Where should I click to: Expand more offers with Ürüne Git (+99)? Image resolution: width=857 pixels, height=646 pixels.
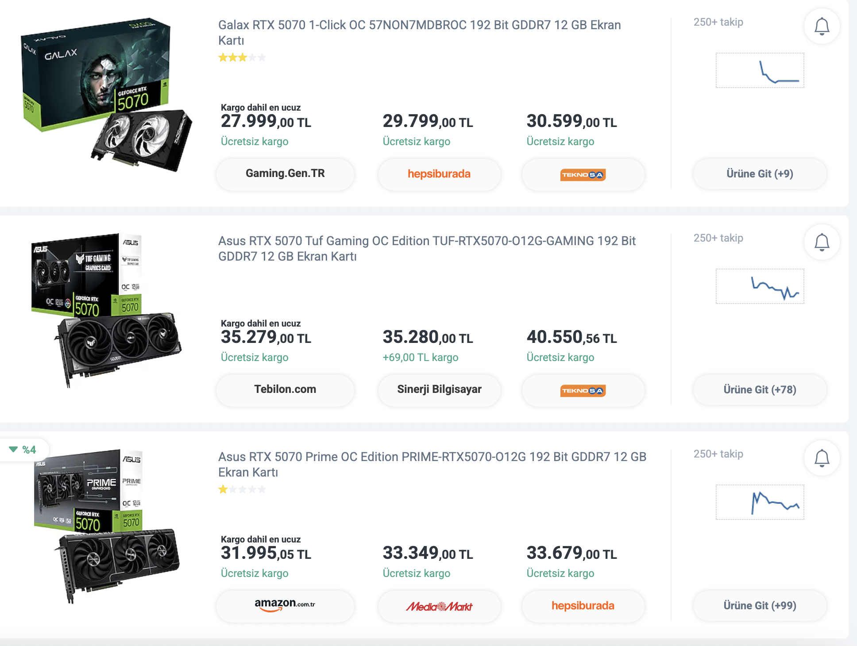(x=760, y=606)
